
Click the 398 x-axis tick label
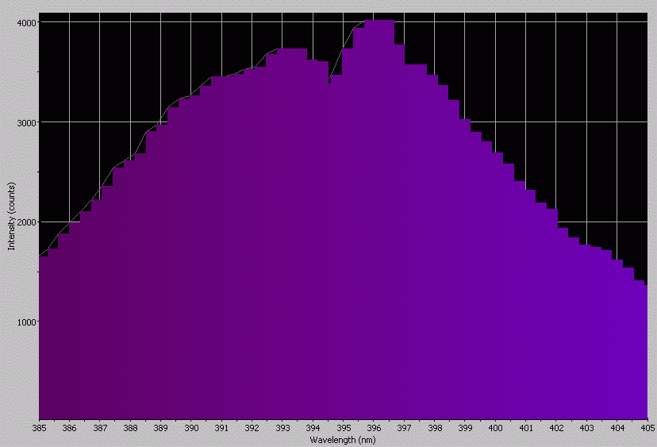coord(435,428)
